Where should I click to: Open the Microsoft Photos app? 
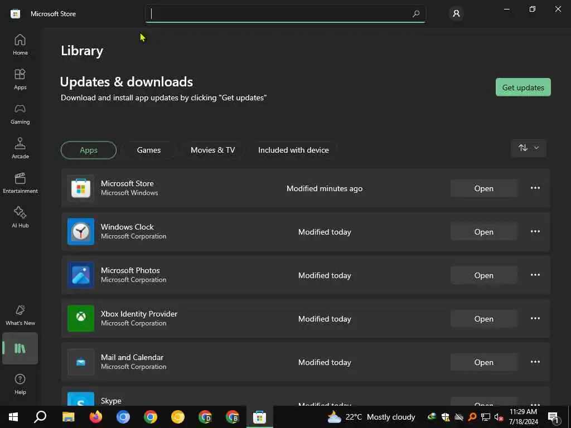click(x=483, y=275)
